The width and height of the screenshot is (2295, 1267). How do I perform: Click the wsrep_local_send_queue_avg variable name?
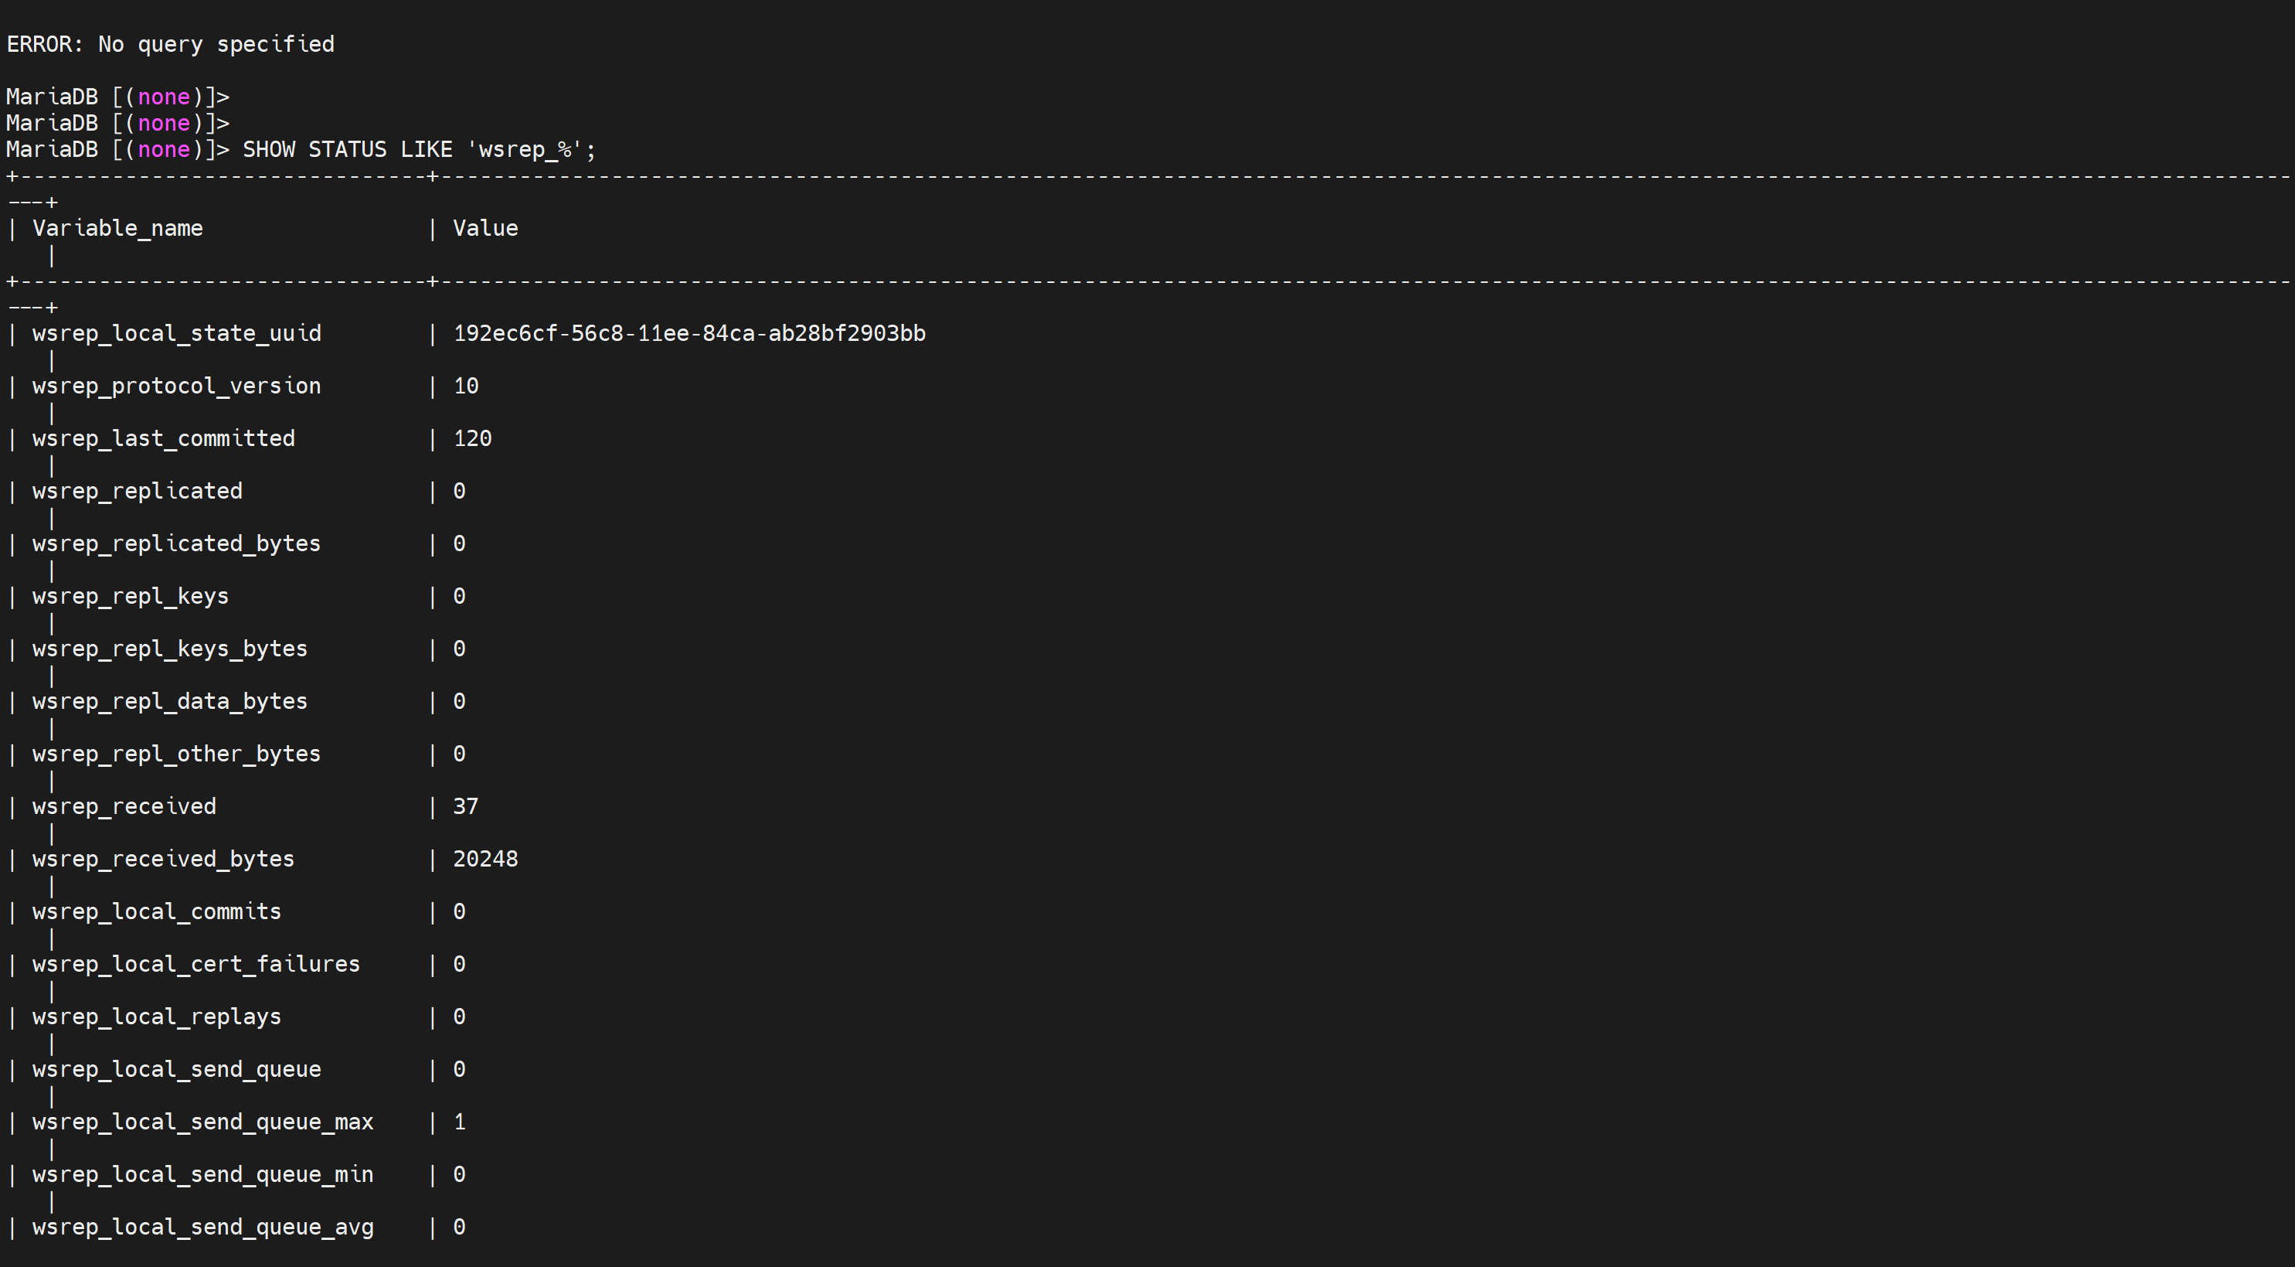point(202,1228)
